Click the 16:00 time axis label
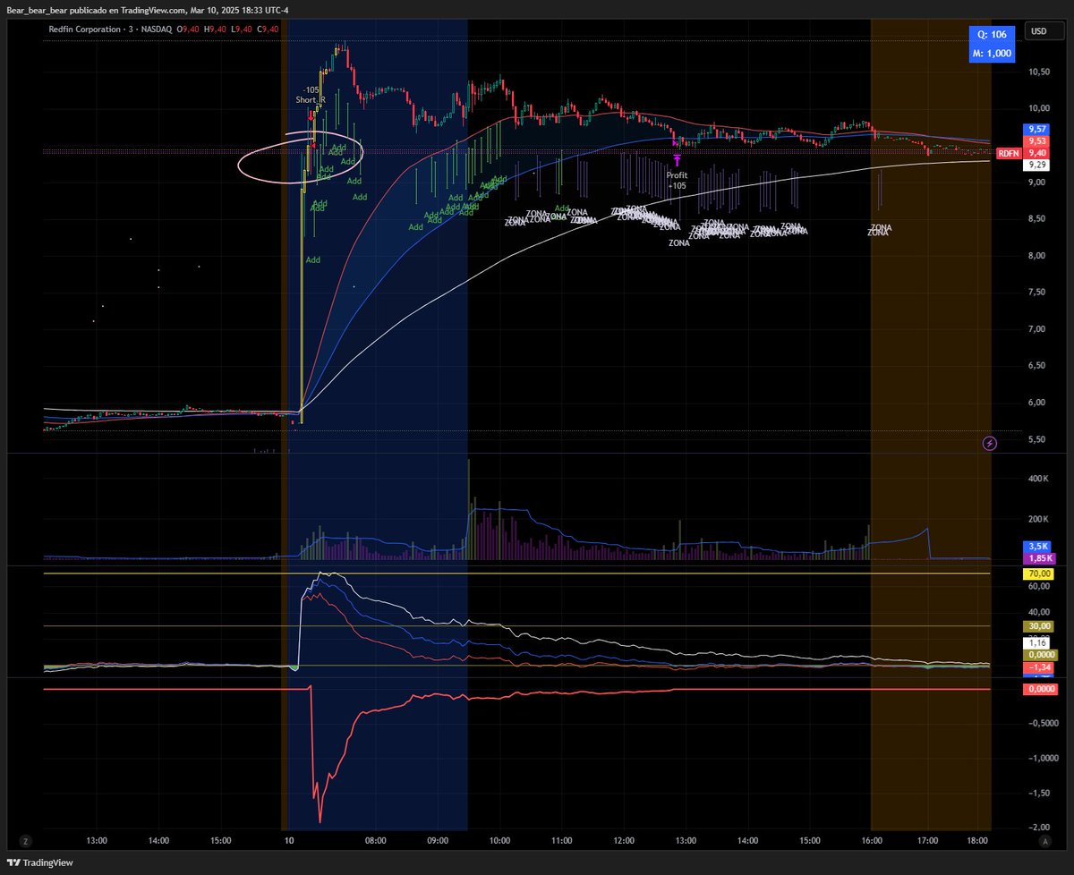 [x=872, y=841]
